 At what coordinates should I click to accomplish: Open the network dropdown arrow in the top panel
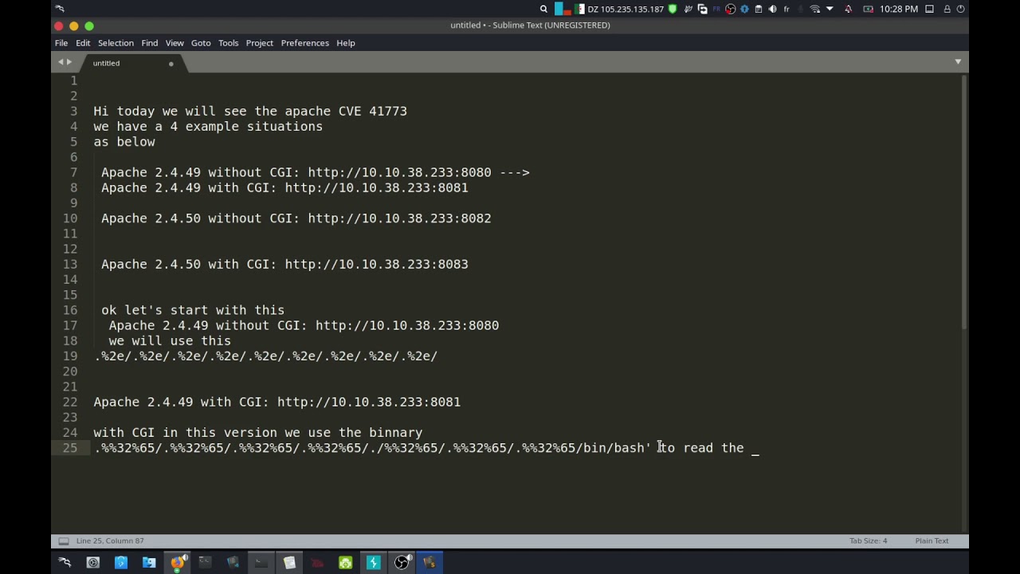tap(830, 9)
